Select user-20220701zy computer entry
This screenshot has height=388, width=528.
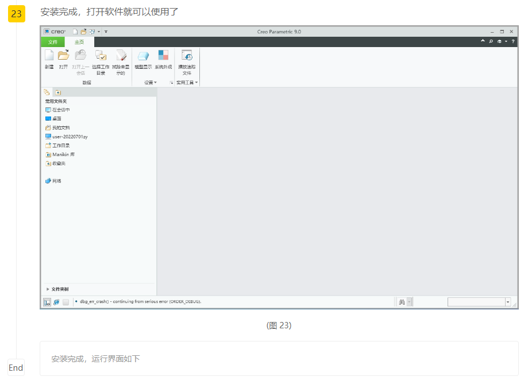66,137
